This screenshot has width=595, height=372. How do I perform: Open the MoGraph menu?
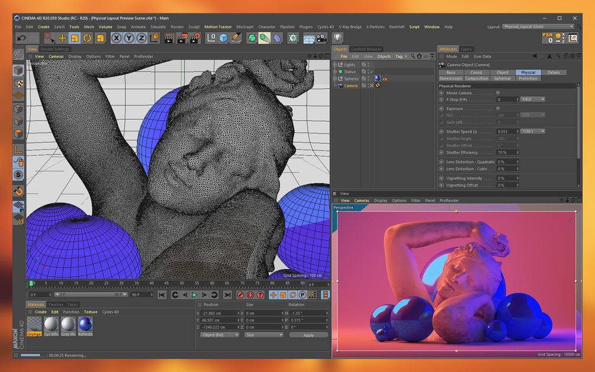pyautogui.click(x=245, y=27)
